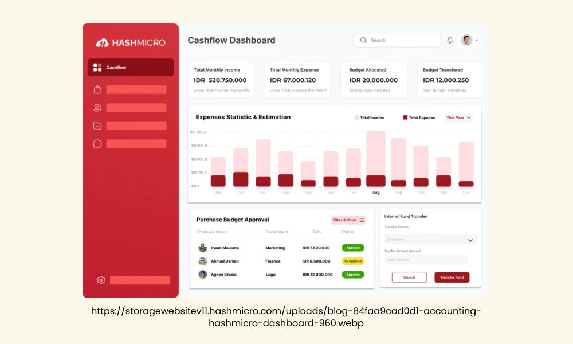Click the filter sliders icon
The image size is (573, 344).
click(362, 220)
